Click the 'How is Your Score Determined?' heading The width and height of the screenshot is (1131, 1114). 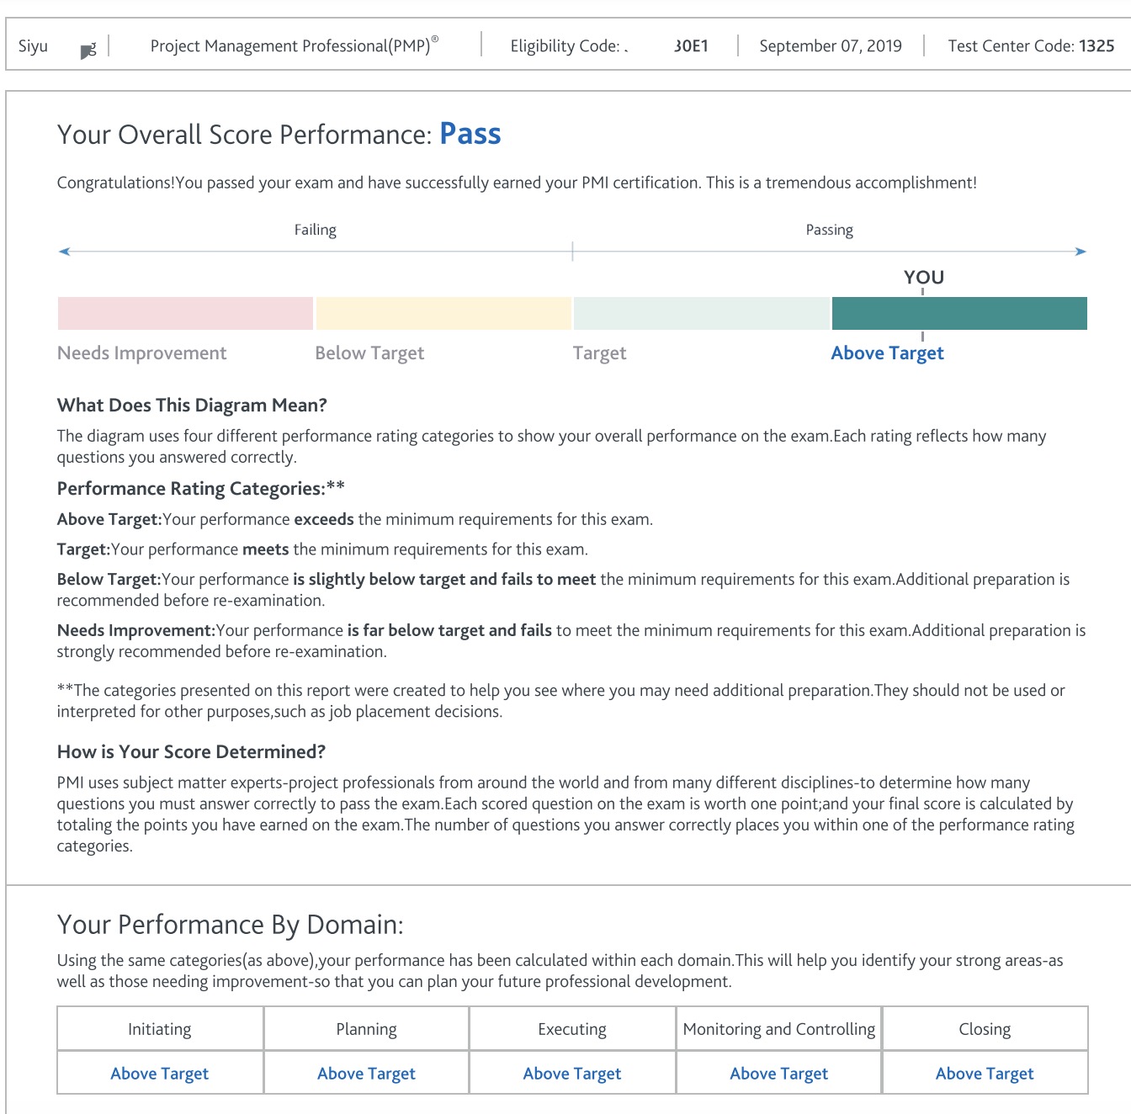[x=191, y=752]
